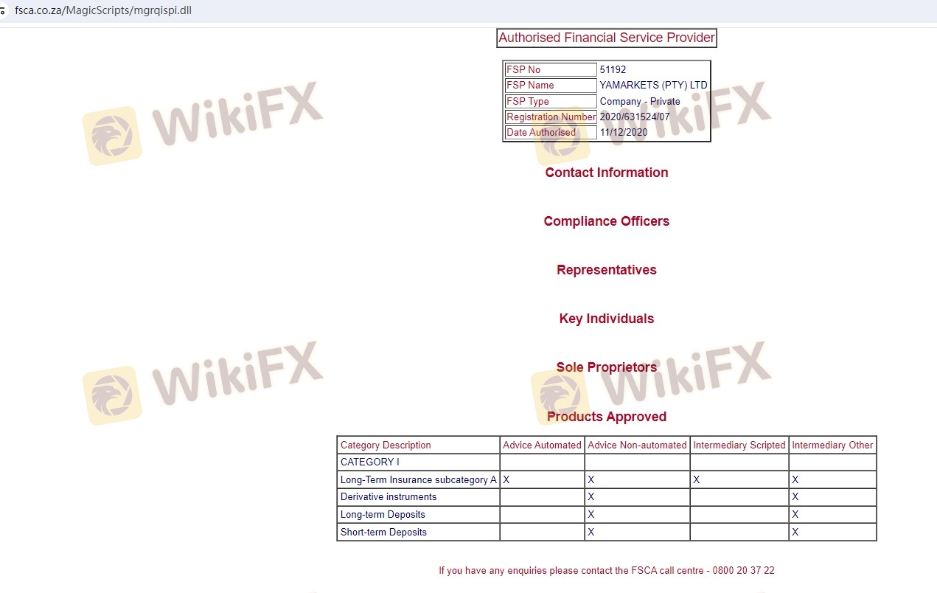Click the YAMARKETS (PTY) LTD name

pos(653,86)
